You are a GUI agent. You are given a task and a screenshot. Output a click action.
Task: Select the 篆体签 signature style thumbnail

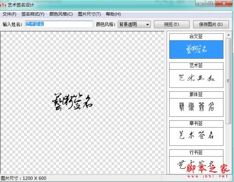click(196, 107)
